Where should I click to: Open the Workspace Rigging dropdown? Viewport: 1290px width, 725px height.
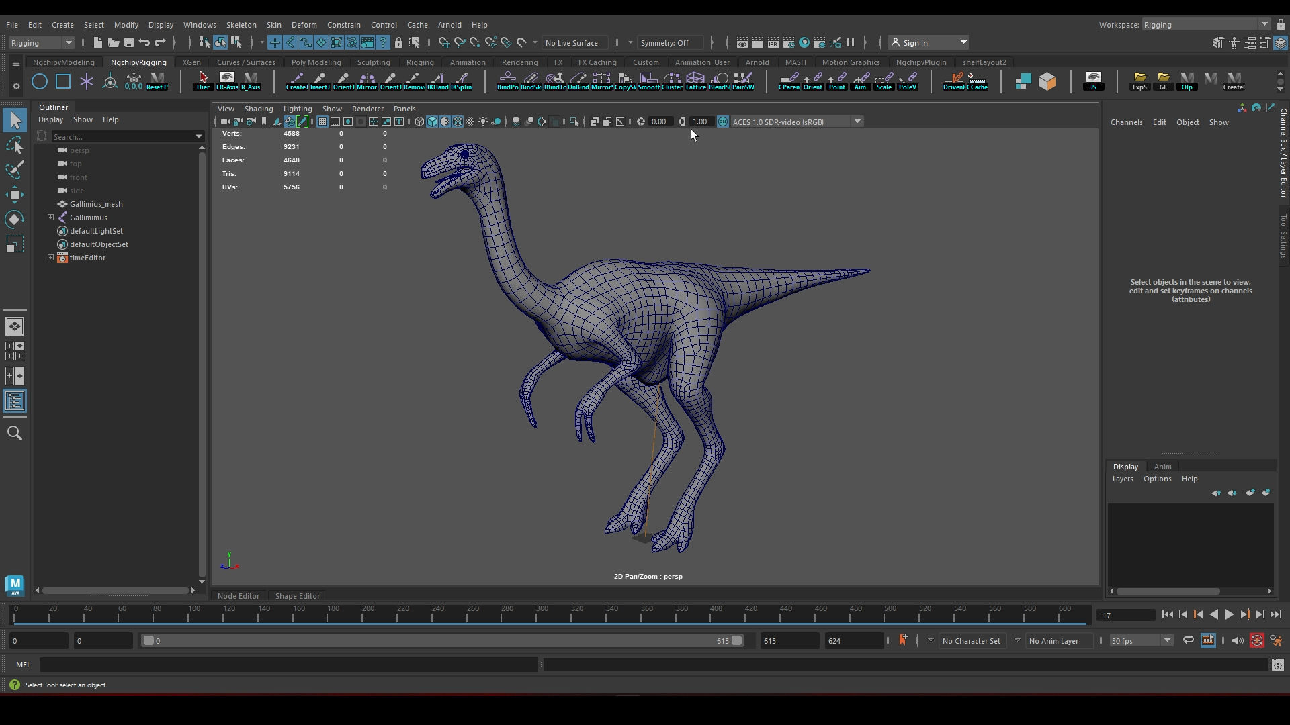tap(1206, 24)
